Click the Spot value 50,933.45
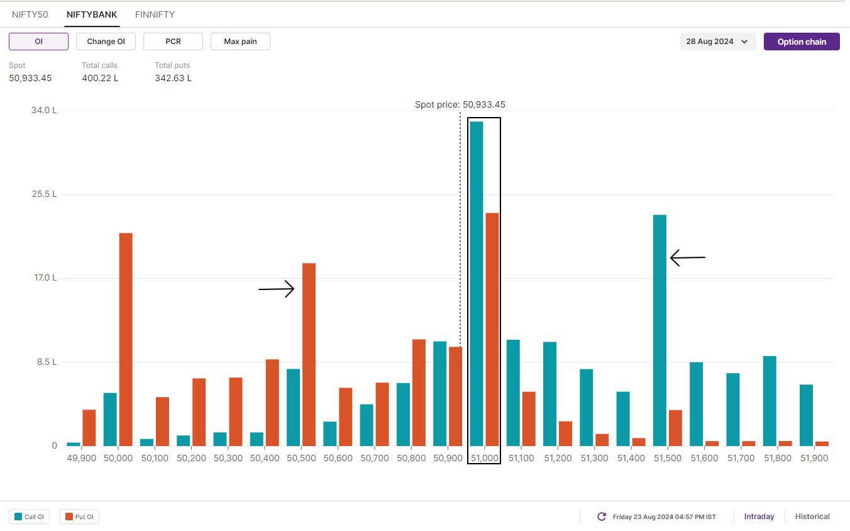 (30, 78)
